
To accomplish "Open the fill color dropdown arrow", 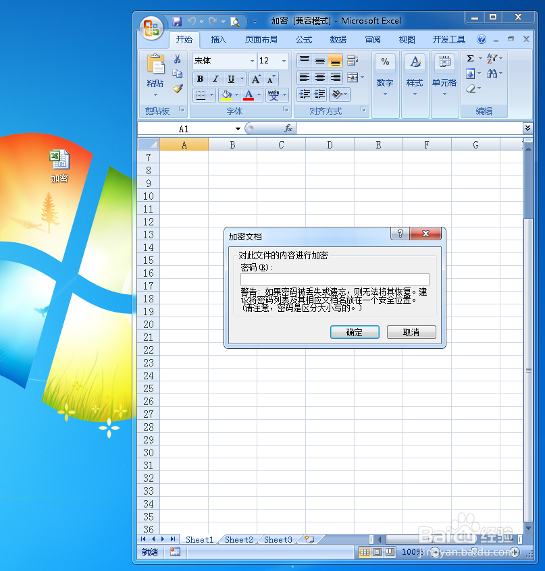I will (x=237, y=94).
